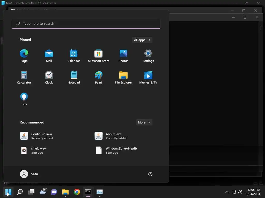Show More recommended items
The width and height of the screenshot is (265, 198).
pyautogui.click(x=144, y=122)
